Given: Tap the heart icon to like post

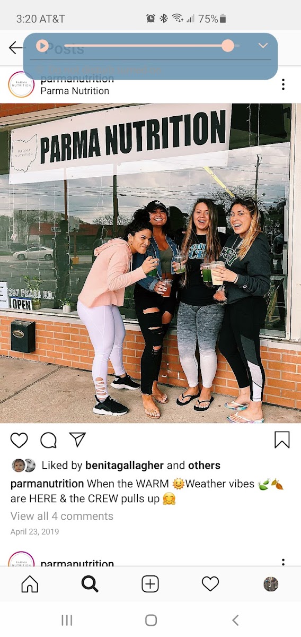Looking at the screenshot, I should [x=19, y=440].
